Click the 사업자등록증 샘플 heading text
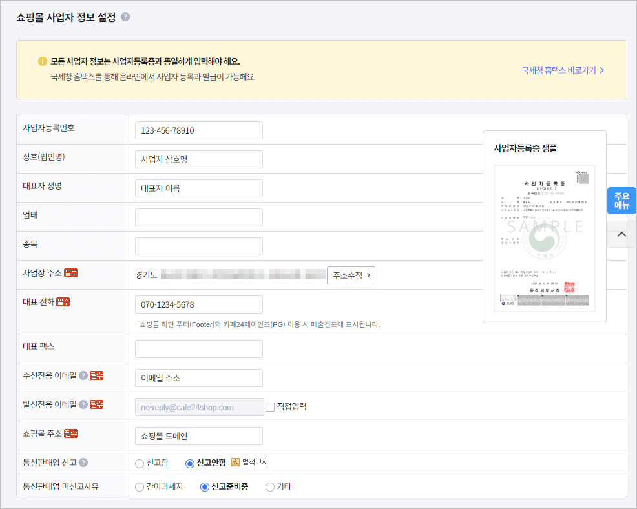Viewport: 637px width, 509px height. [525, 148]
